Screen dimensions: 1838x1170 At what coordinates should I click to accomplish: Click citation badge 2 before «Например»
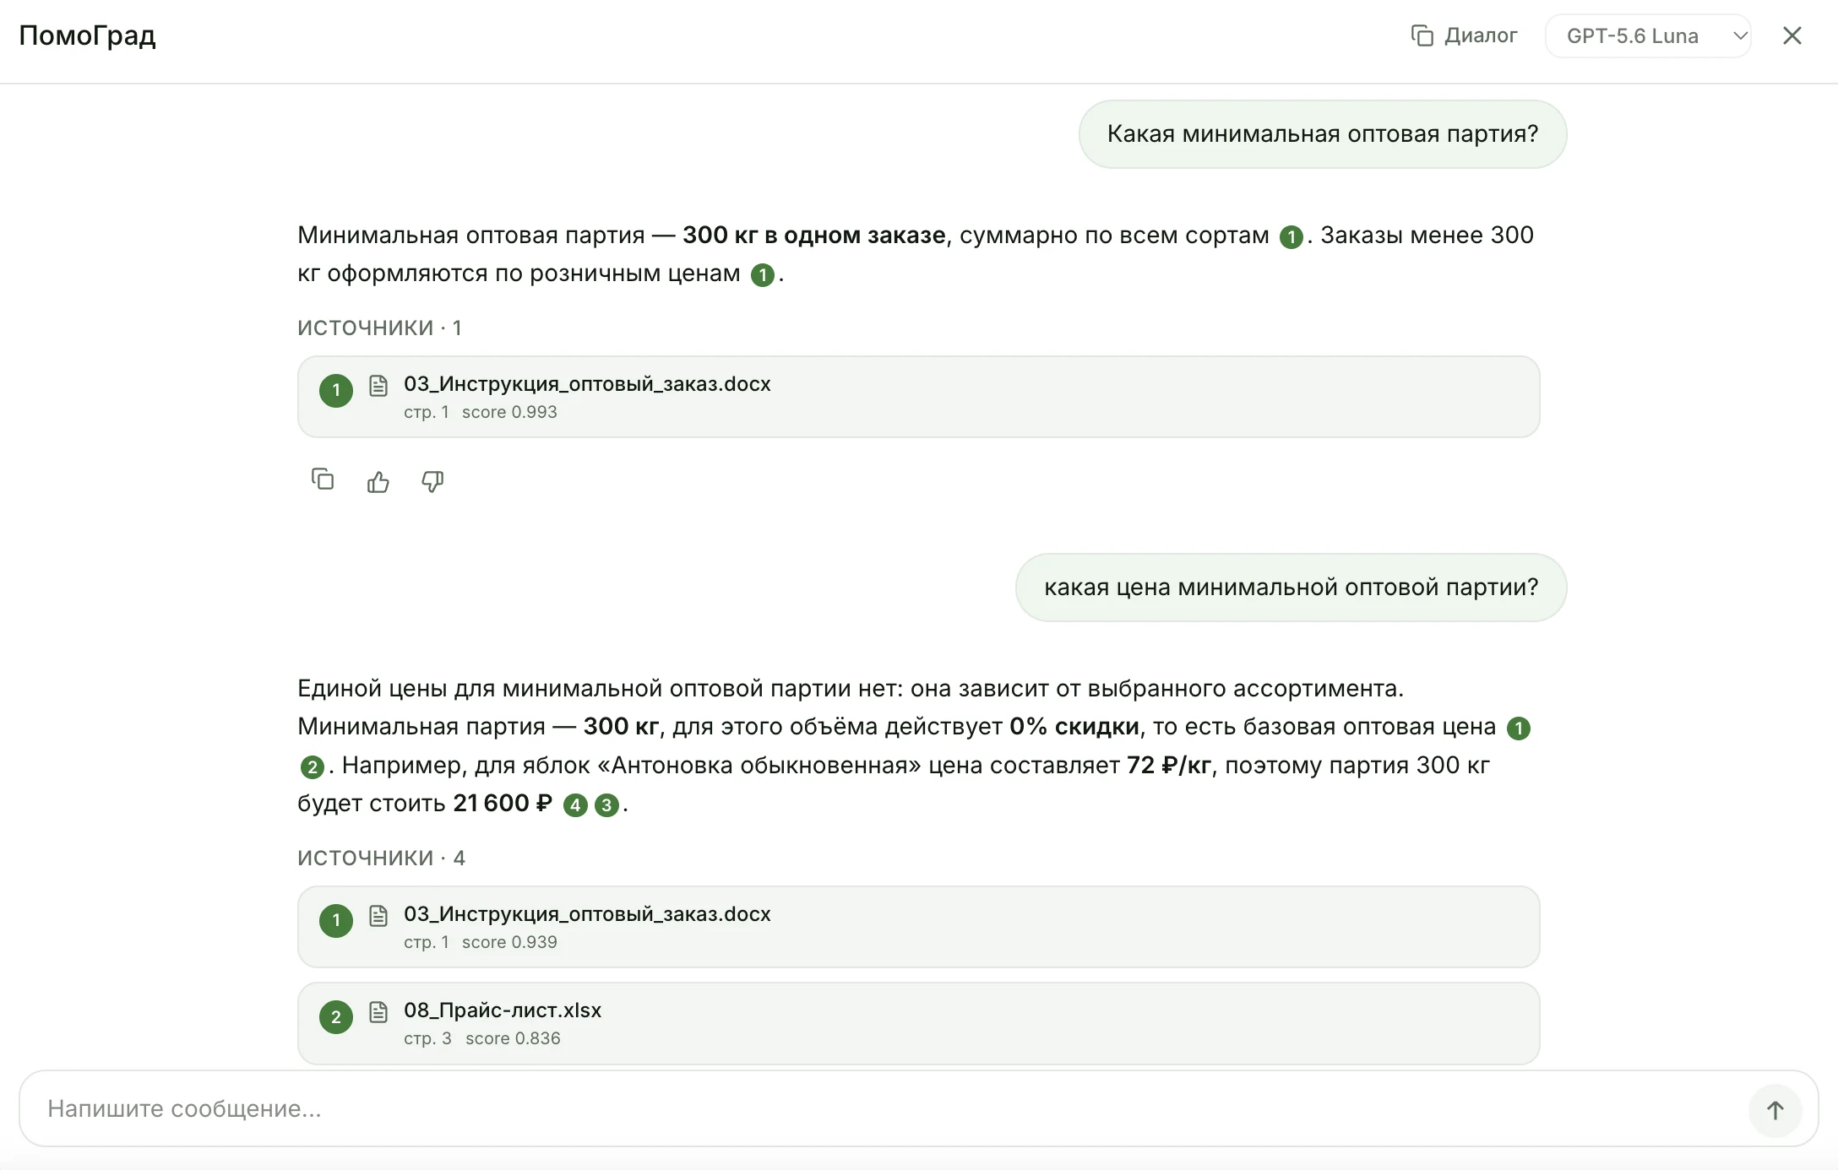pyautogui.click(x=313, y=766)
